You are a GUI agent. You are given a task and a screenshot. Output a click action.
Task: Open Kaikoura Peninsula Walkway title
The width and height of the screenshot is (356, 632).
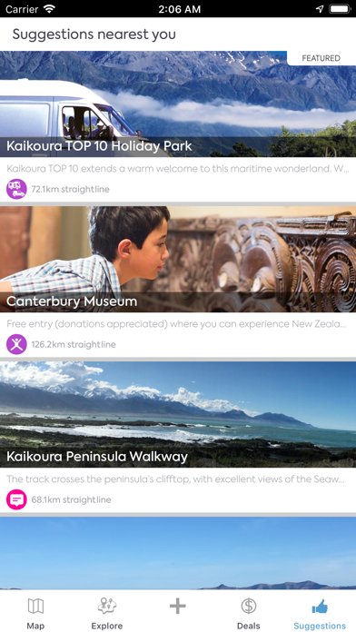[x=97, y=457]
